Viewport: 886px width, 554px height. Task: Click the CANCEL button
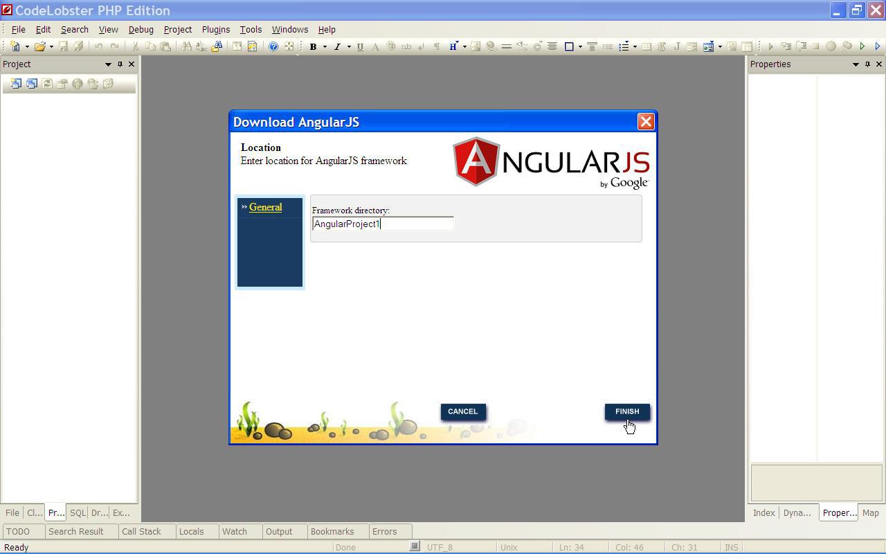point(463,411)
